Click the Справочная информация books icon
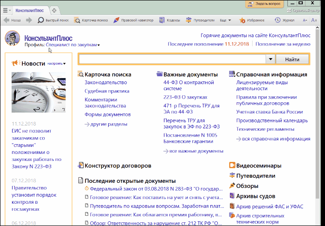 click(x=232, y=74)
